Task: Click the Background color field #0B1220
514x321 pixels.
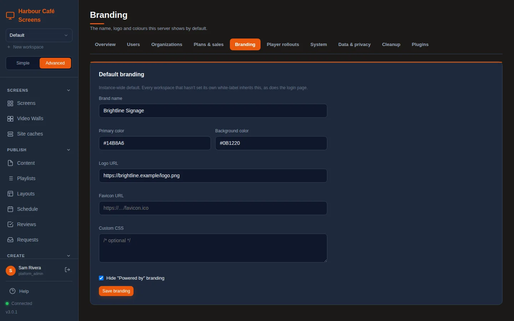Action: (271, 143)
